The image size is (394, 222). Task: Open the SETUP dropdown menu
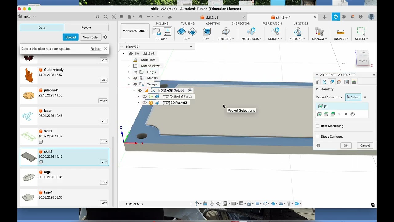(x=161, y=39)
